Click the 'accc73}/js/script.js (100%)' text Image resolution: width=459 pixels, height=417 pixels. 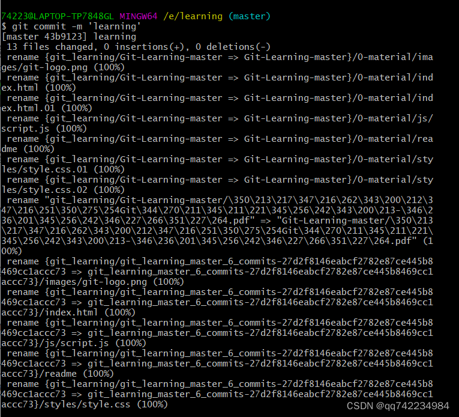tap(73, 343)
